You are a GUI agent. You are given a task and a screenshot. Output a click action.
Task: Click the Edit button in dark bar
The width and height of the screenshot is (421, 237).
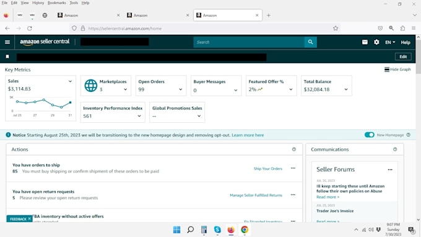tap(403, 56)
